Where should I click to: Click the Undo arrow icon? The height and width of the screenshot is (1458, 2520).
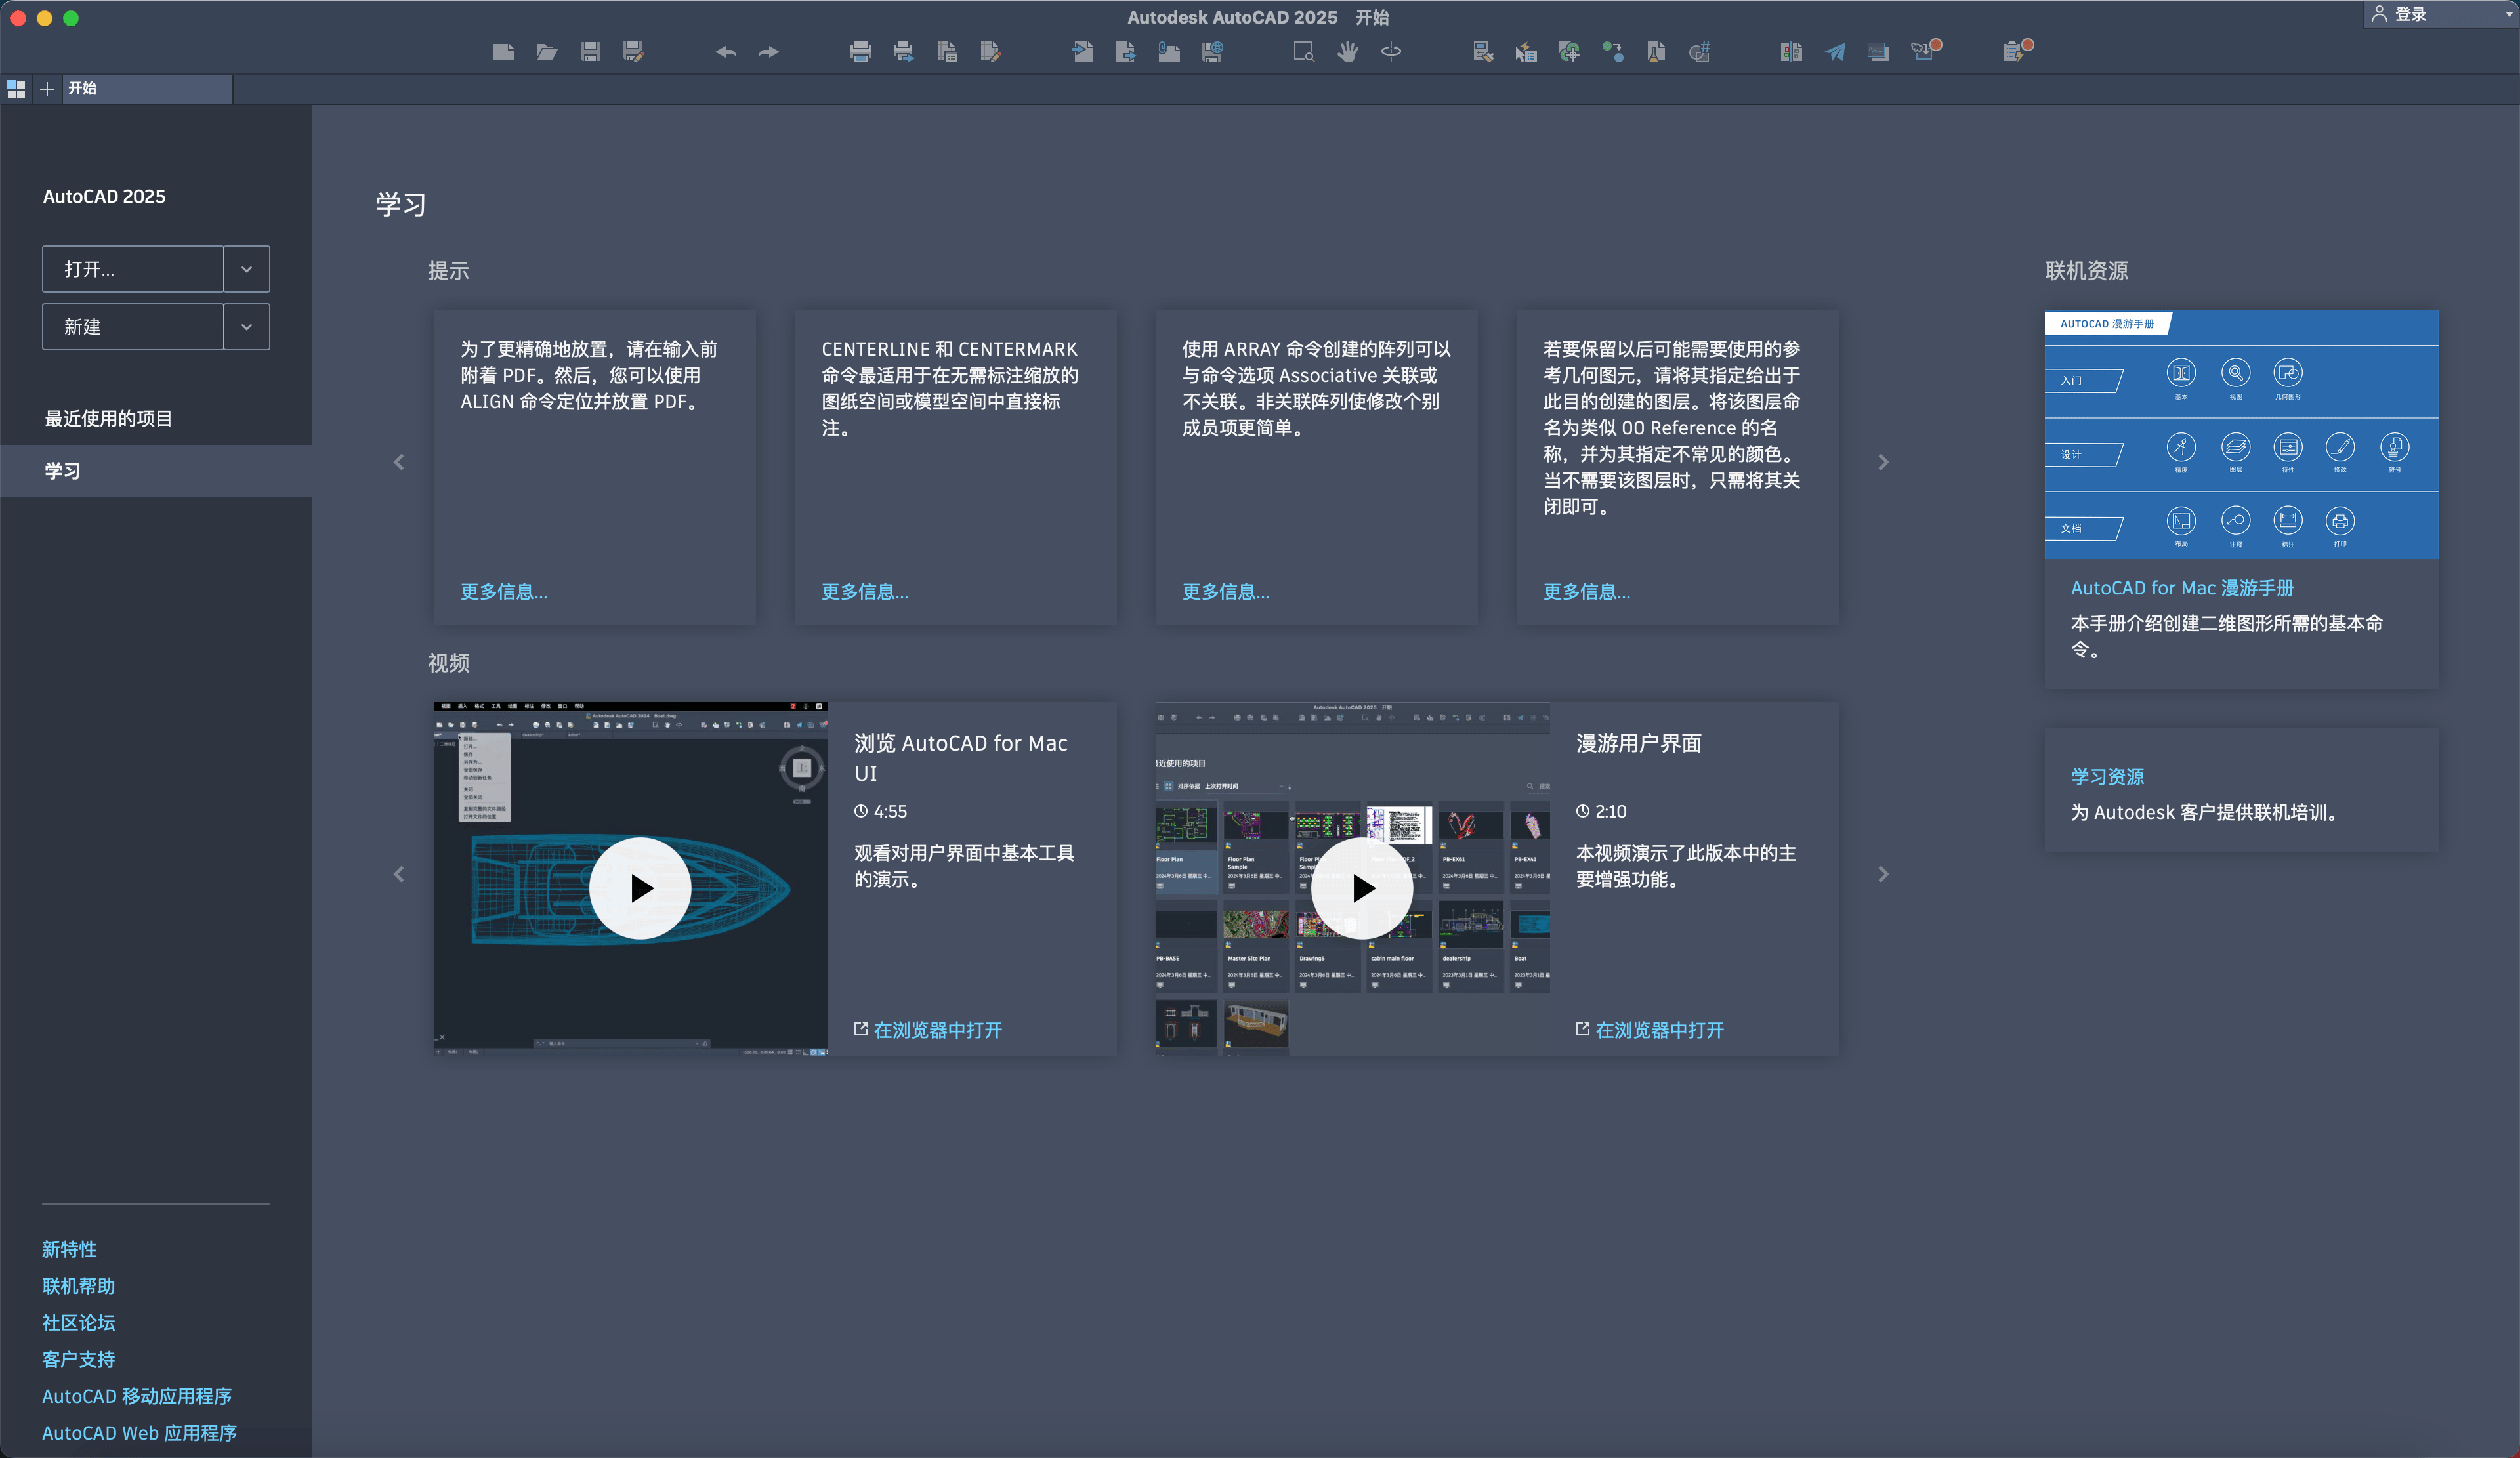[x=725, y=52]
